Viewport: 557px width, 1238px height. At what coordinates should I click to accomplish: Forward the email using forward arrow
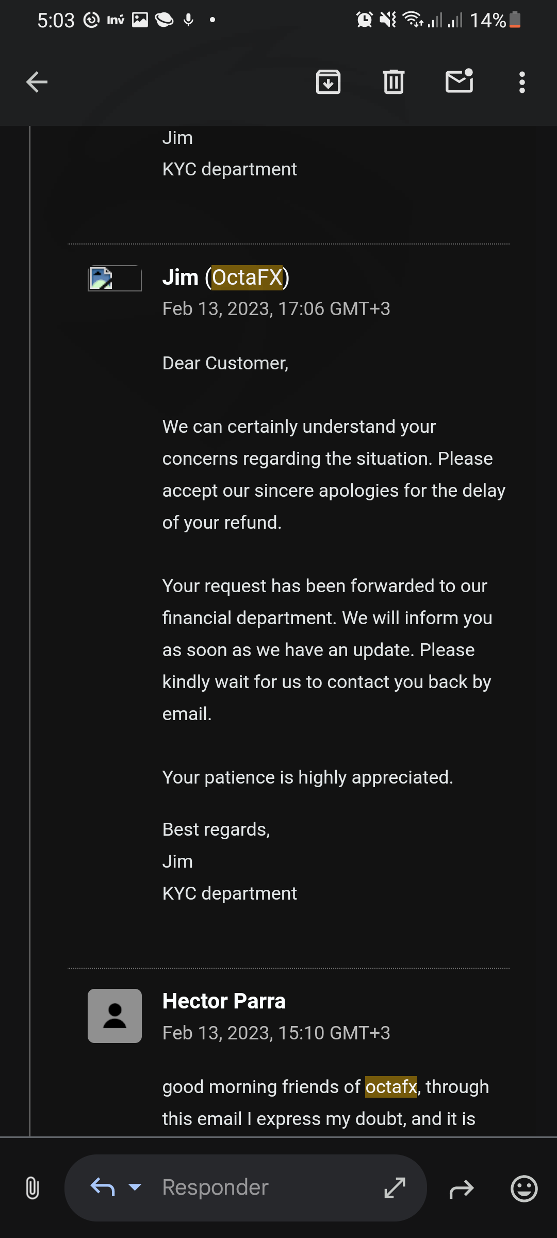tap(461, 1189)
